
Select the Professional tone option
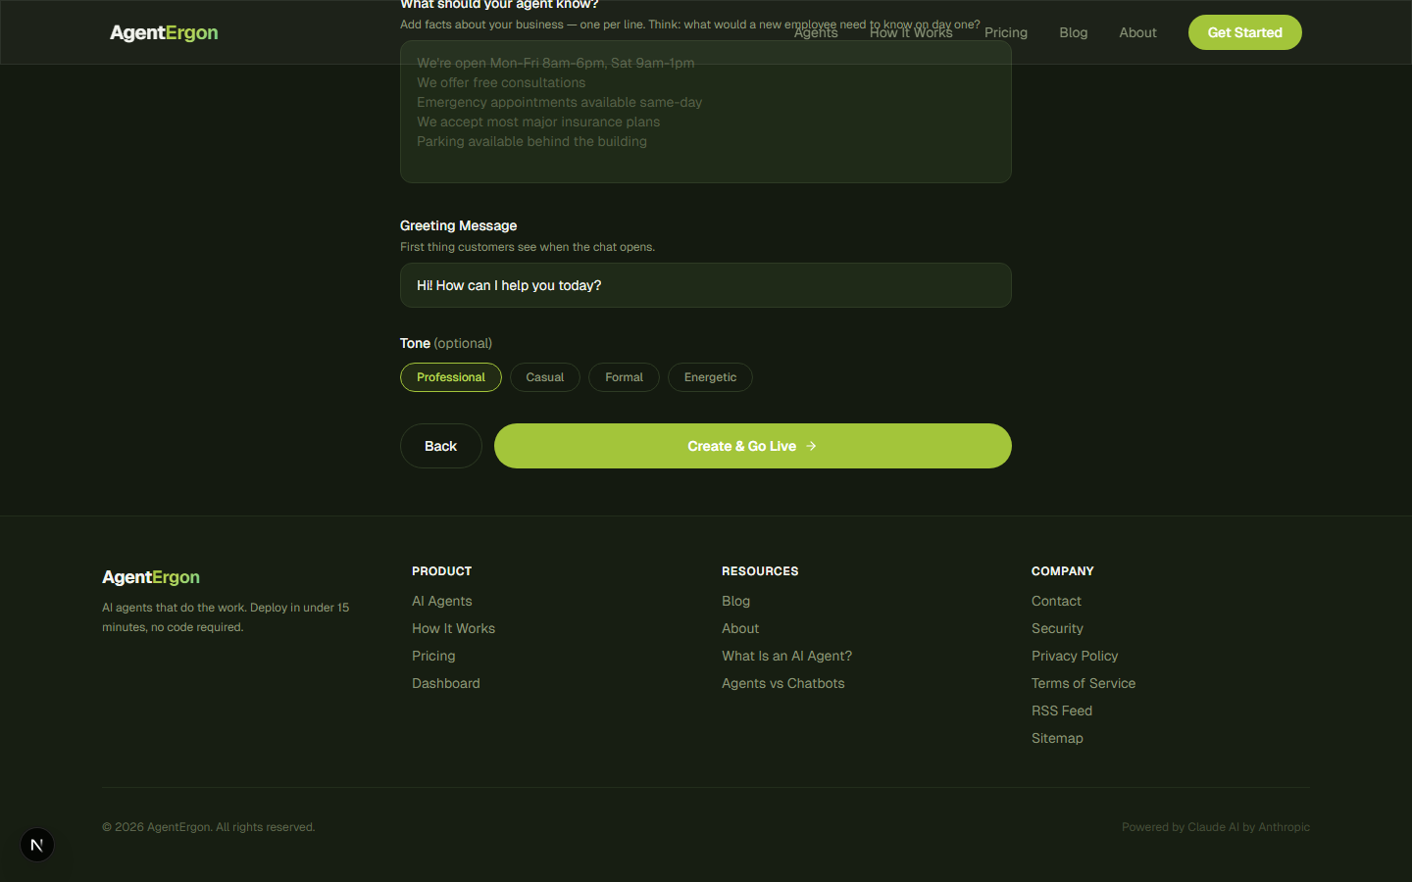pyautogui.click(x=451, y=377)
